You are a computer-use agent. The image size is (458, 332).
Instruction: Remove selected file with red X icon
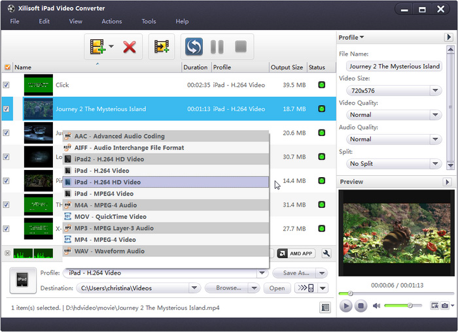(130, 46)
